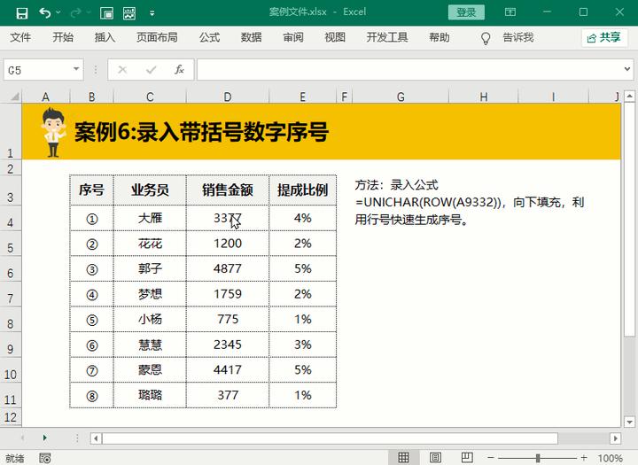Click the zoom in plus button
Screen dimensions: 638x465
click(x=584, y=458)
